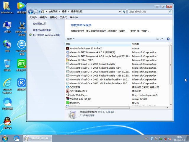The height and width of the screenshot is (142, 189).
Task: Open the recent pages dropdown arrow
Action: (x=39, y=12)
